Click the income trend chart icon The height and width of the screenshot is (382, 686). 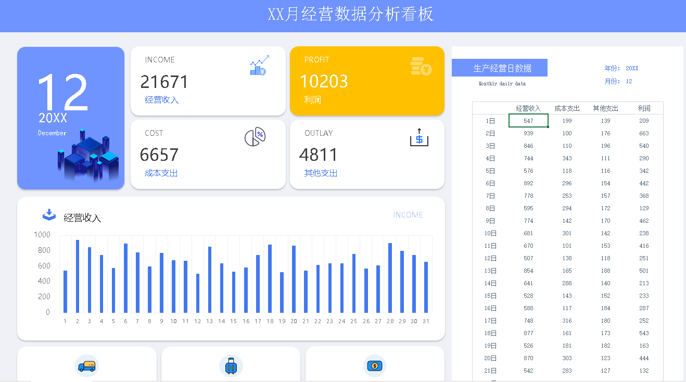pos(259,66)
